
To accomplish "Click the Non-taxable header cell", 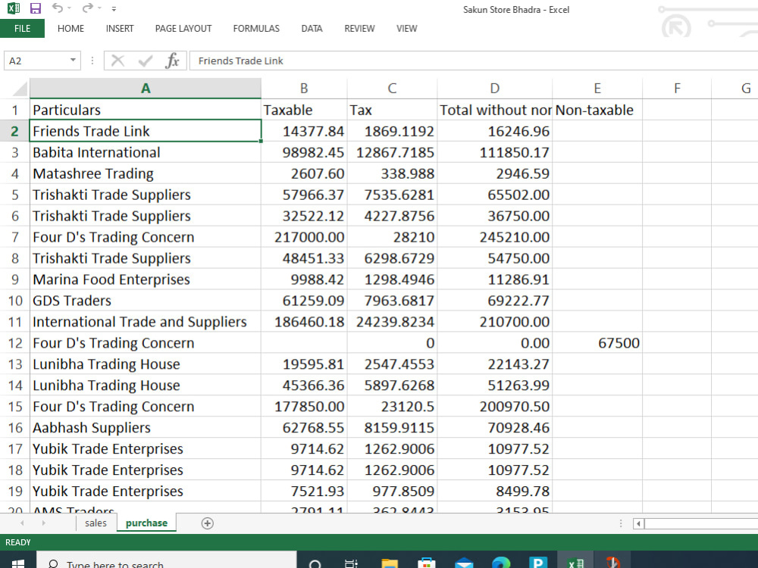I will tap(597, 110).
